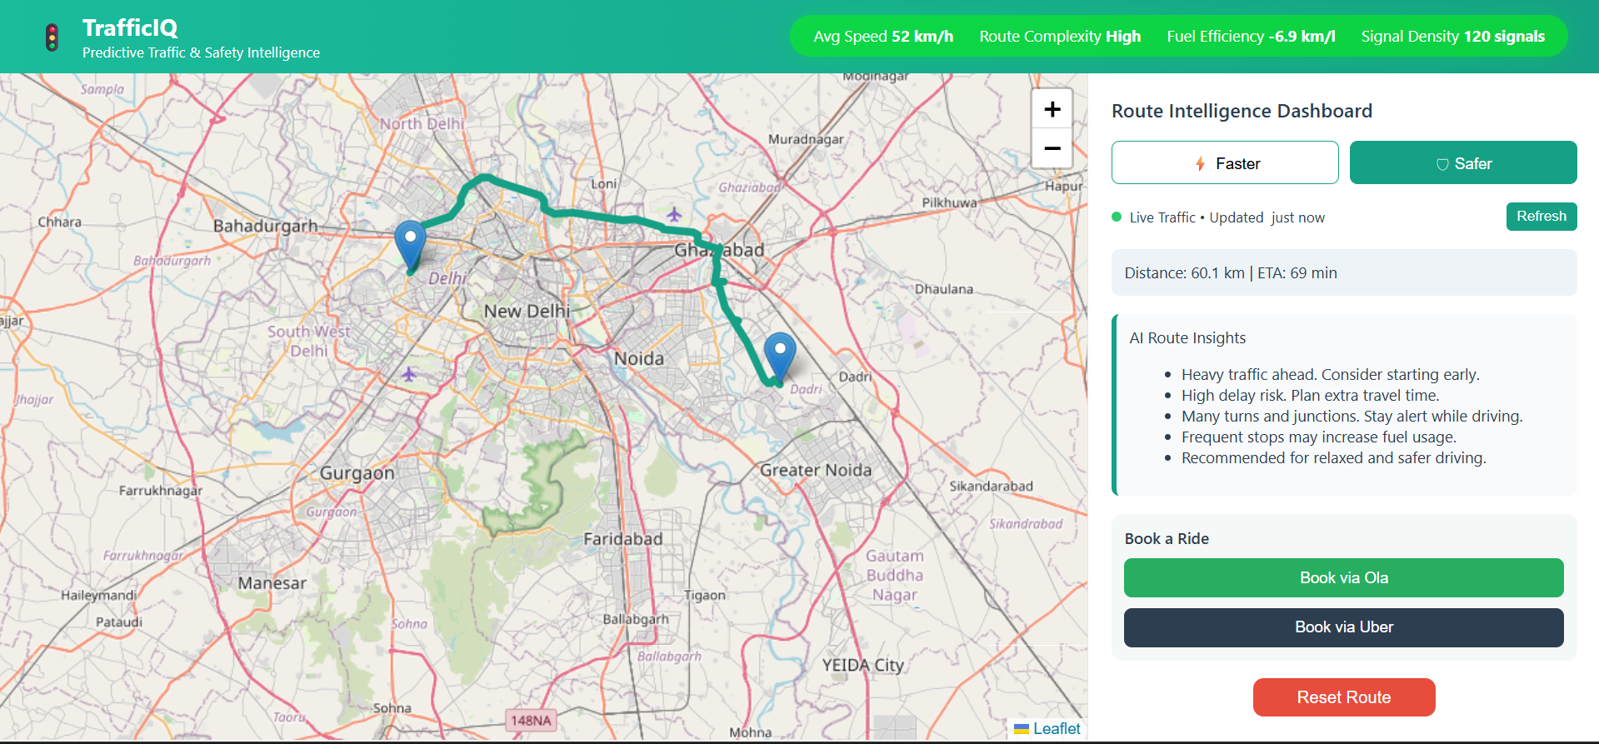
Task: Click the Dhaulana label on map
Action: point(943,289)
